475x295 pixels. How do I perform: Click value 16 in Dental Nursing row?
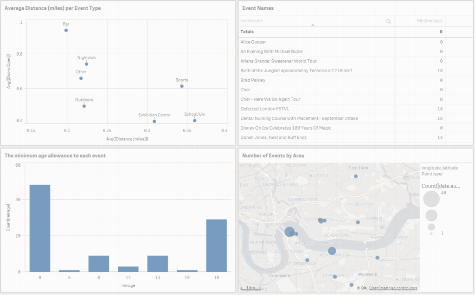coord(440,119)
